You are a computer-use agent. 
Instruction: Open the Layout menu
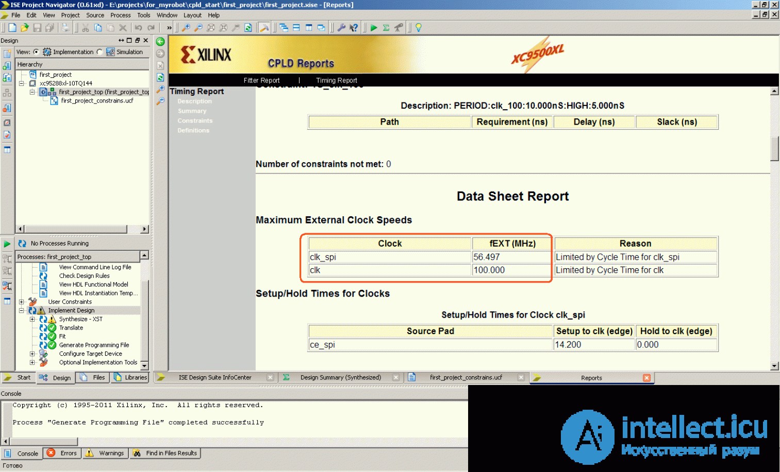192,15
